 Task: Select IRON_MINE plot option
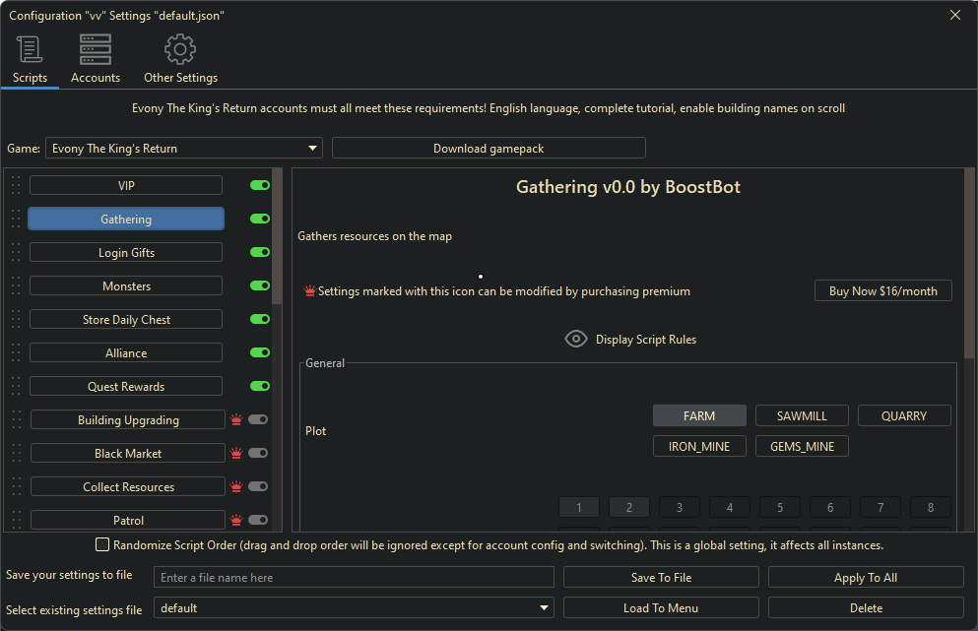(699, 447)
